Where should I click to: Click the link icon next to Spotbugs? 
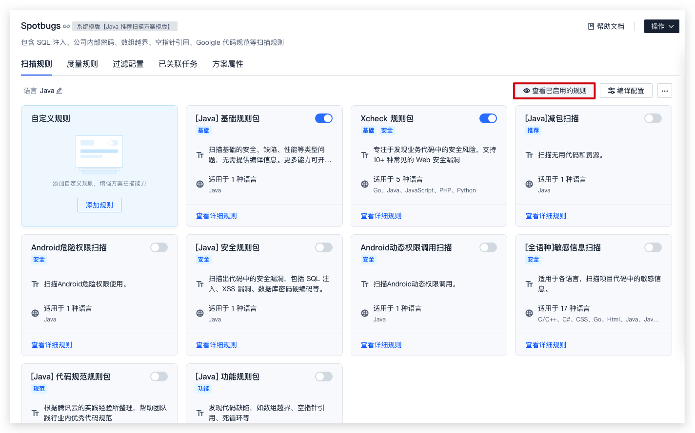coord(66,26)
